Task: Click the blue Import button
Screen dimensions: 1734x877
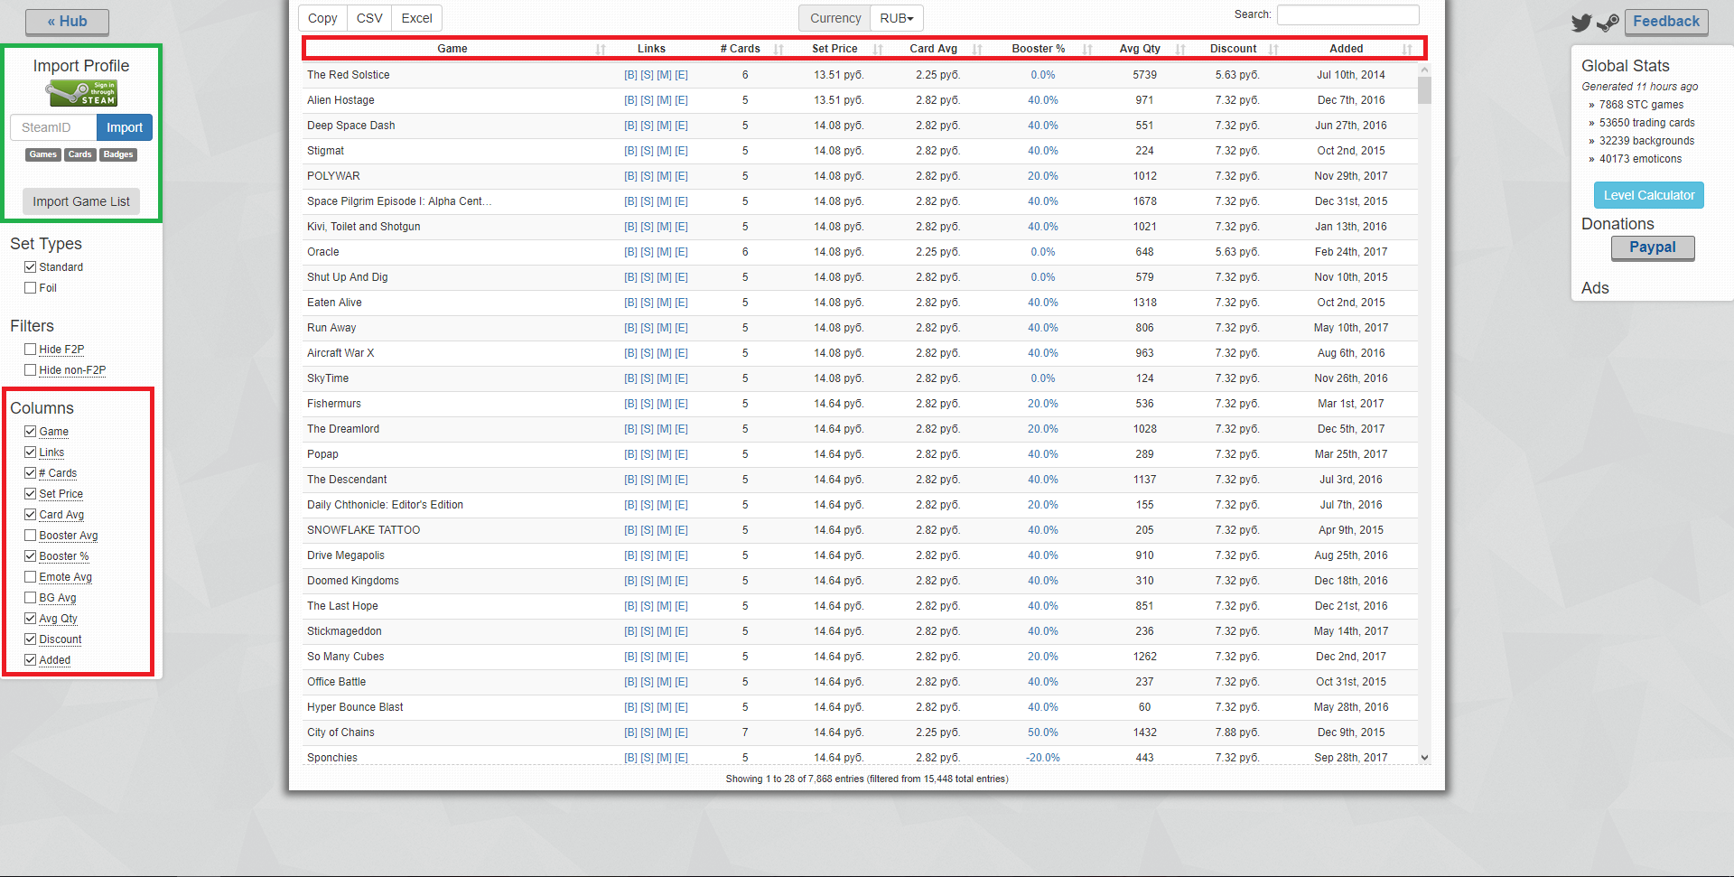Action: point(125,127)
